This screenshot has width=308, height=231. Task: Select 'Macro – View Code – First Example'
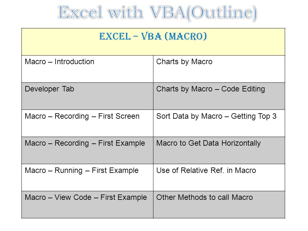[86, 197]
